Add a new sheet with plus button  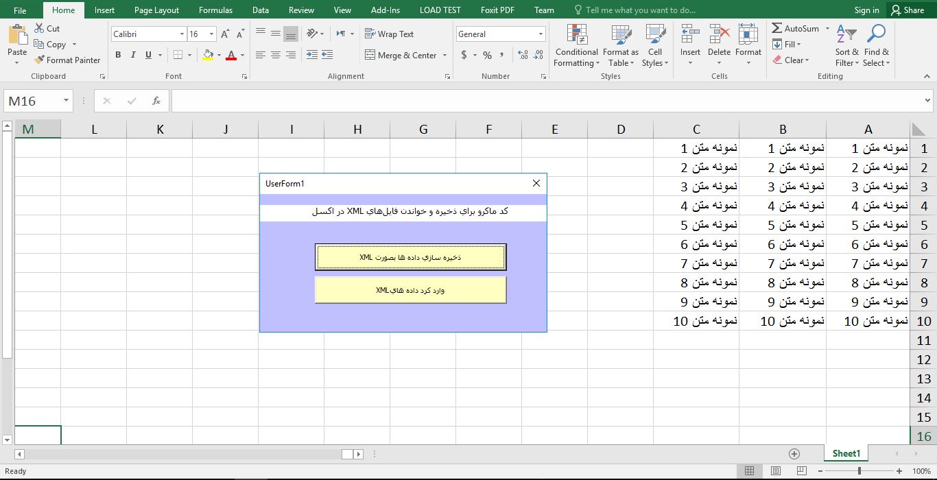[x=794, y=453]
